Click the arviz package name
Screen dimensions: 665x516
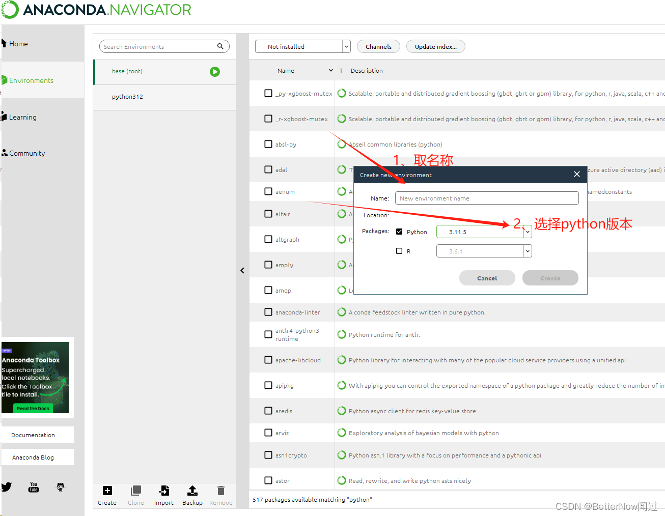pyautogui.click(x=282, y=433)
